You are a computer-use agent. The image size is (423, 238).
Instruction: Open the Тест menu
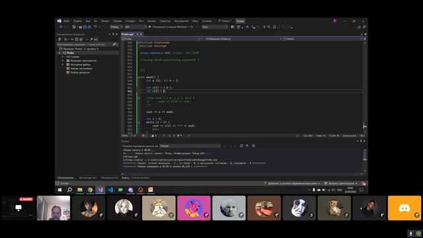[141, 21]
